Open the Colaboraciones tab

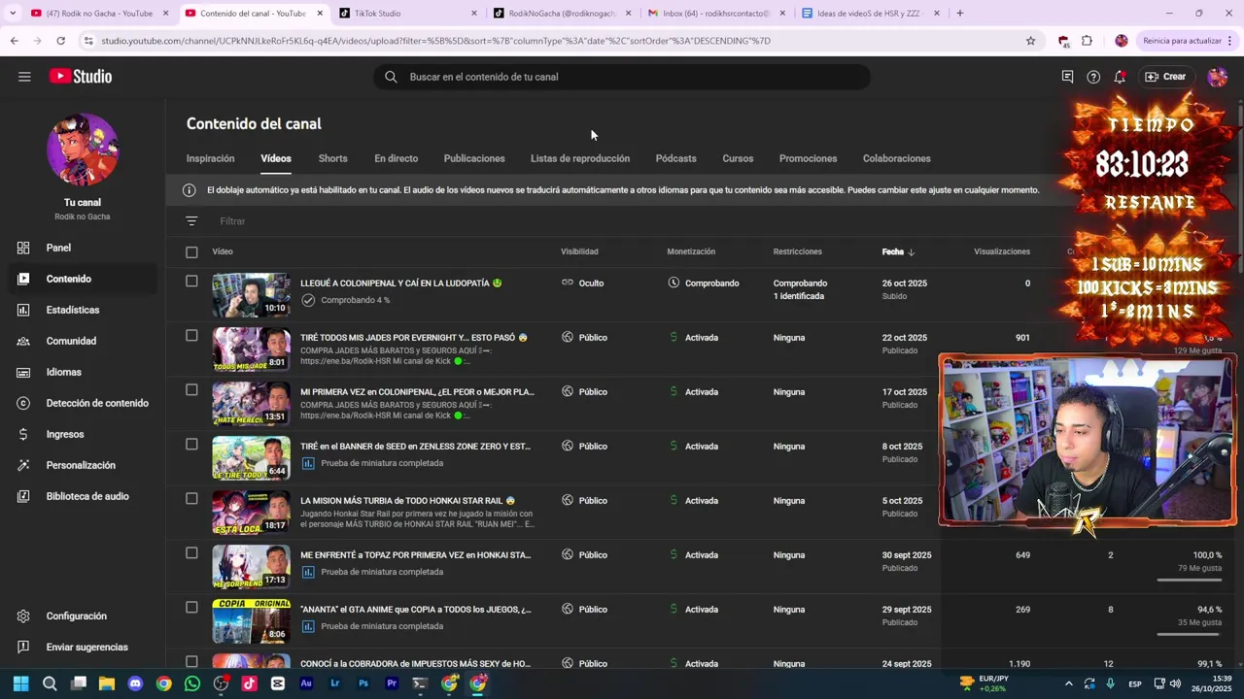(x=896, y=158)
